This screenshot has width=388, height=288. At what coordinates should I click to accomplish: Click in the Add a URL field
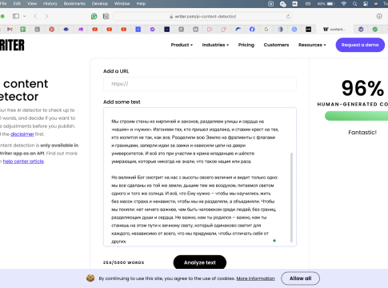tap(200, 84)
